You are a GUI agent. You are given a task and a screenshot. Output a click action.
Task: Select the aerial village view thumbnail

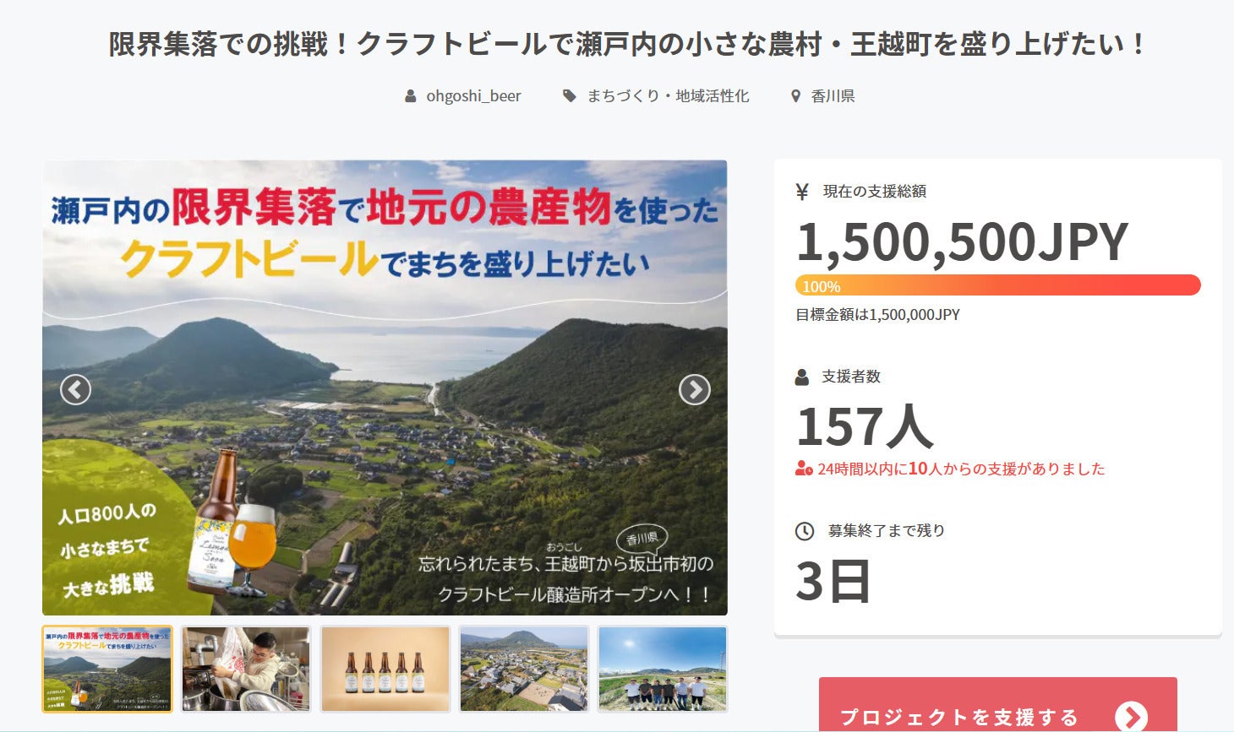523,669
